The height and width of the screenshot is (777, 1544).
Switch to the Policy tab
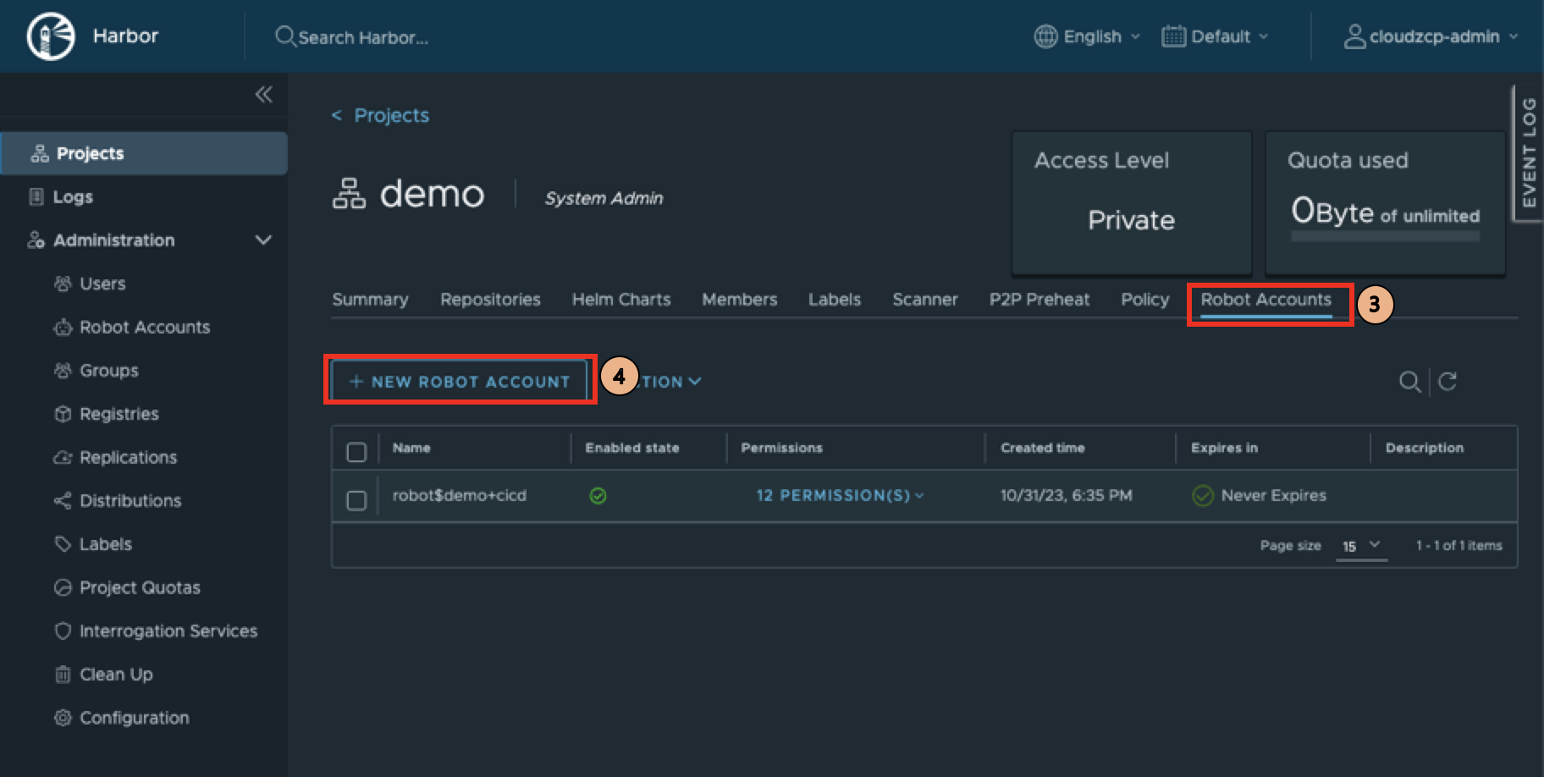pos(1144,300)
